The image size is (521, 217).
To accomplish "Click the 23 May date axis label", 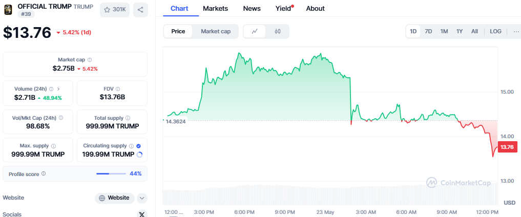I will [x=326, y=212].
